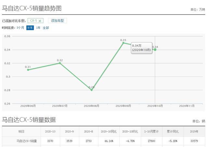Click the 2020-10环比 column header
Image resolution: width=208 pixels, height=147 pixels.
coord(130,132)
